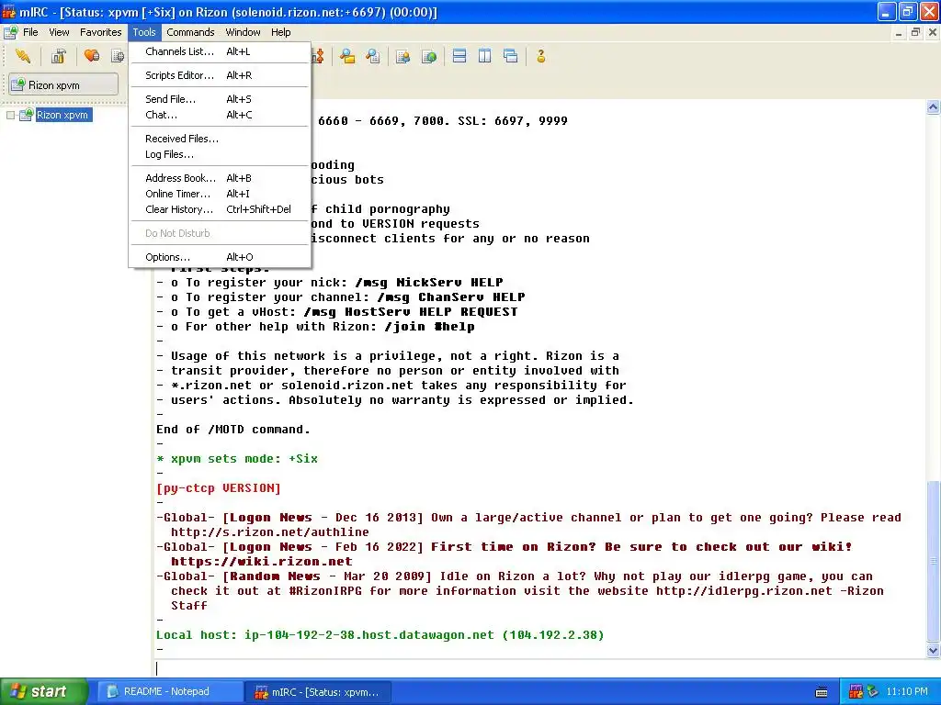This screenshot has width=941, height=705.
Task: Minimize the inner status window via menu bar button
Action: coord(899,32)
